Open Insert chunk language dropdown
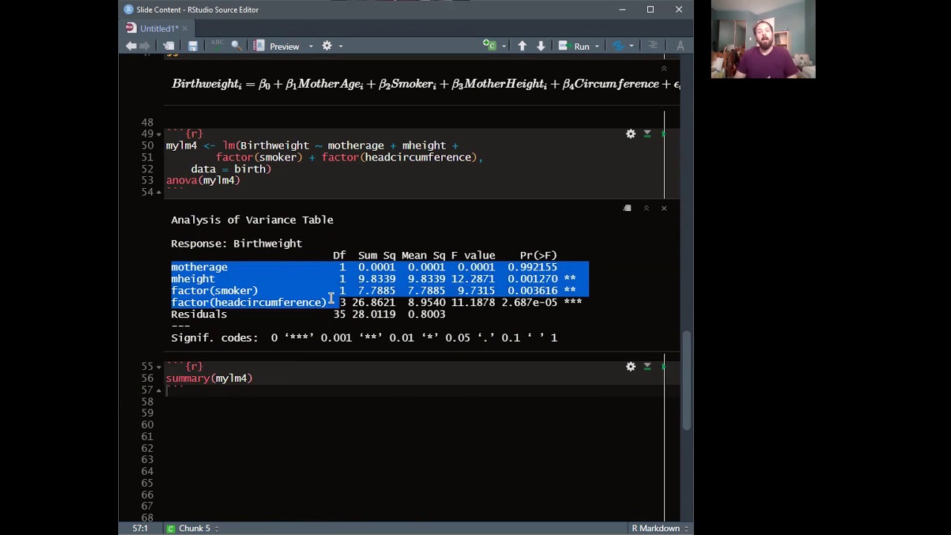 pos(504,46)
